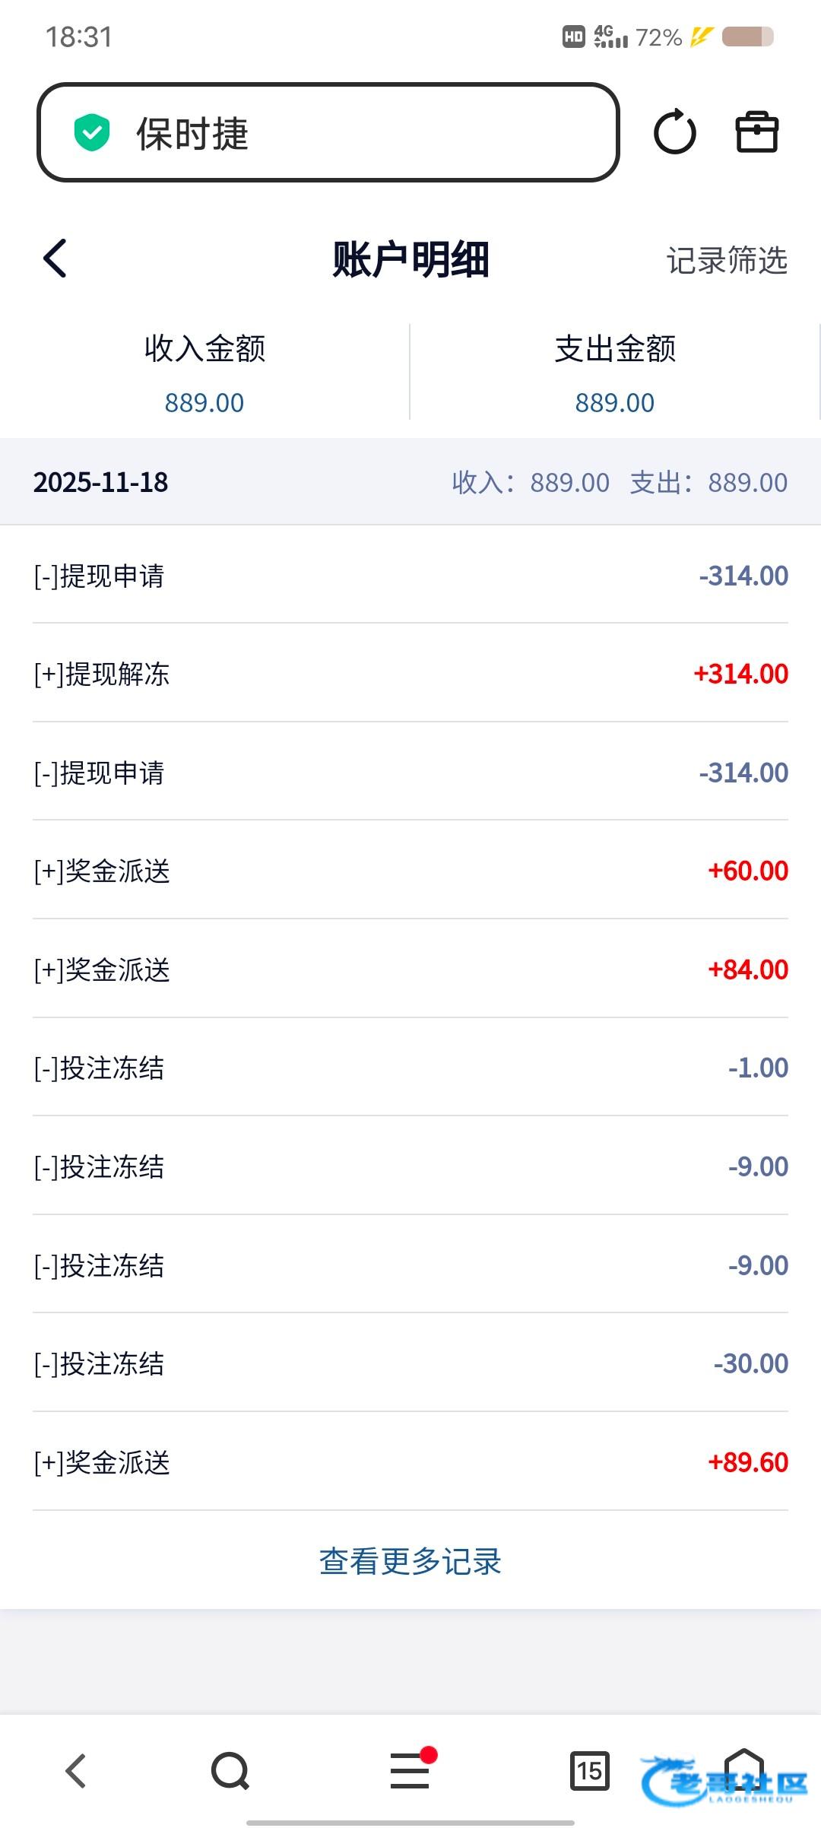Go back using the header arrow
Screen dimensions: 821x1828
[55, 259]
